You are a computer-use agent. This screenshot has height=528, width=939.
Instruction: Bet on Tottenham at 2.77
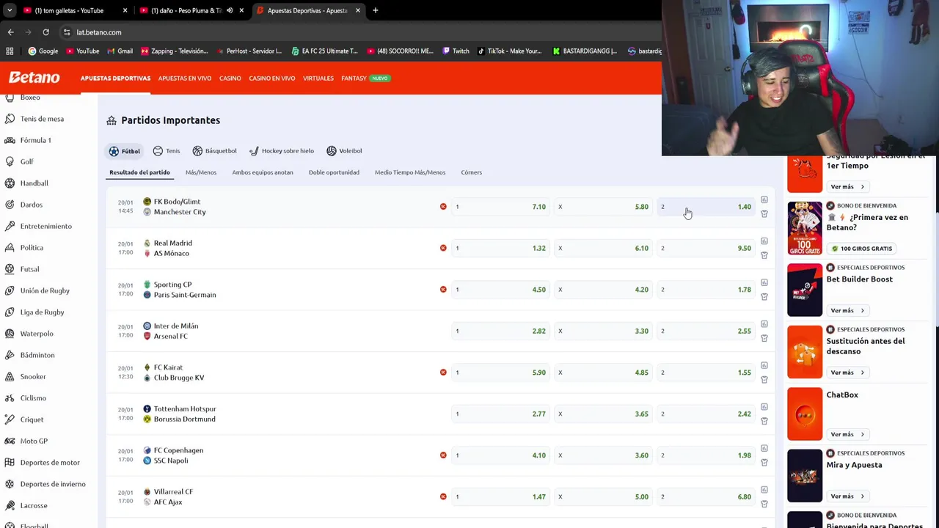500,414
